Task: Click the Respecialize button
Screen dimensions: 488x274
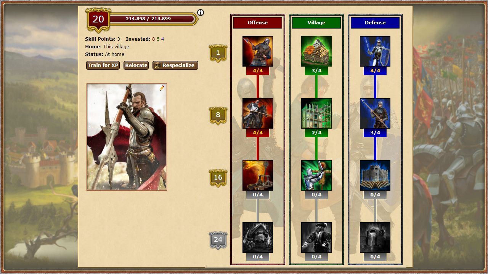Action: pos(175,65)
